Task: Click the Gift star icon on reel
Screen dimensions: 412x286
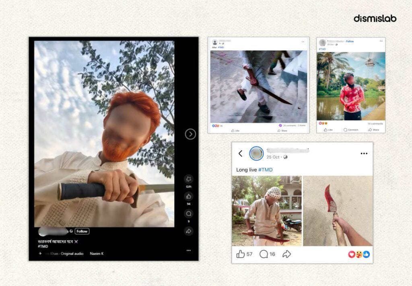Action: click(188, 179)
